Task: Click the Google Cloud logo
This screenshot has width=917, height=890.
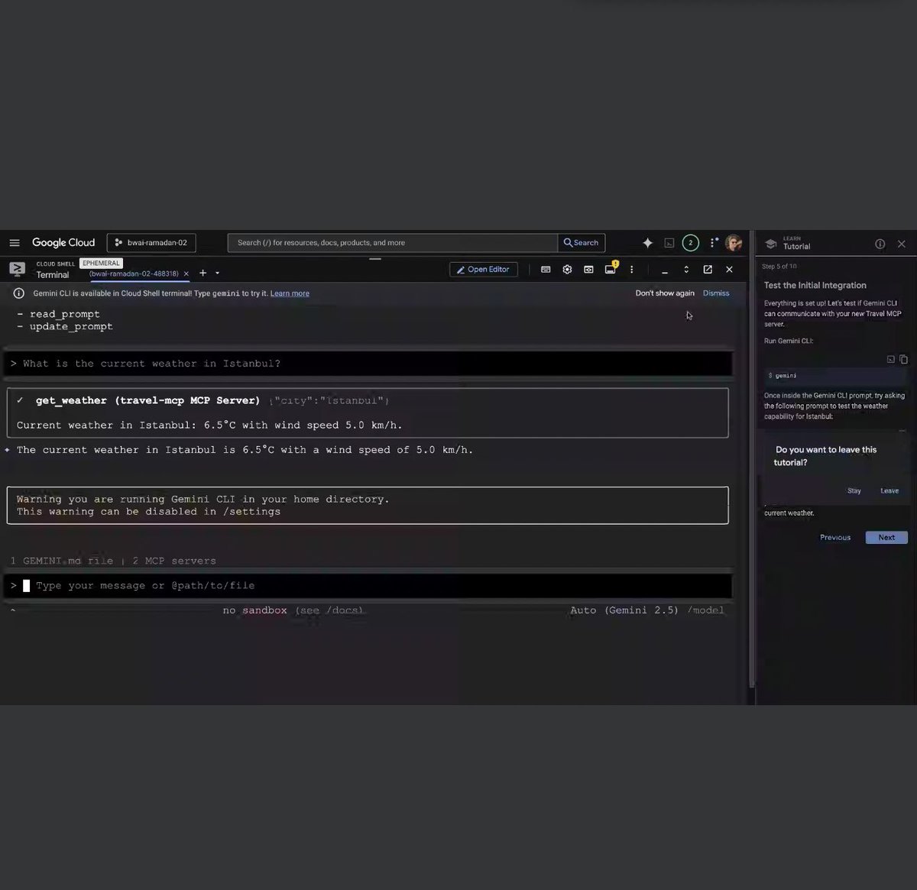Action: [63, 243]
